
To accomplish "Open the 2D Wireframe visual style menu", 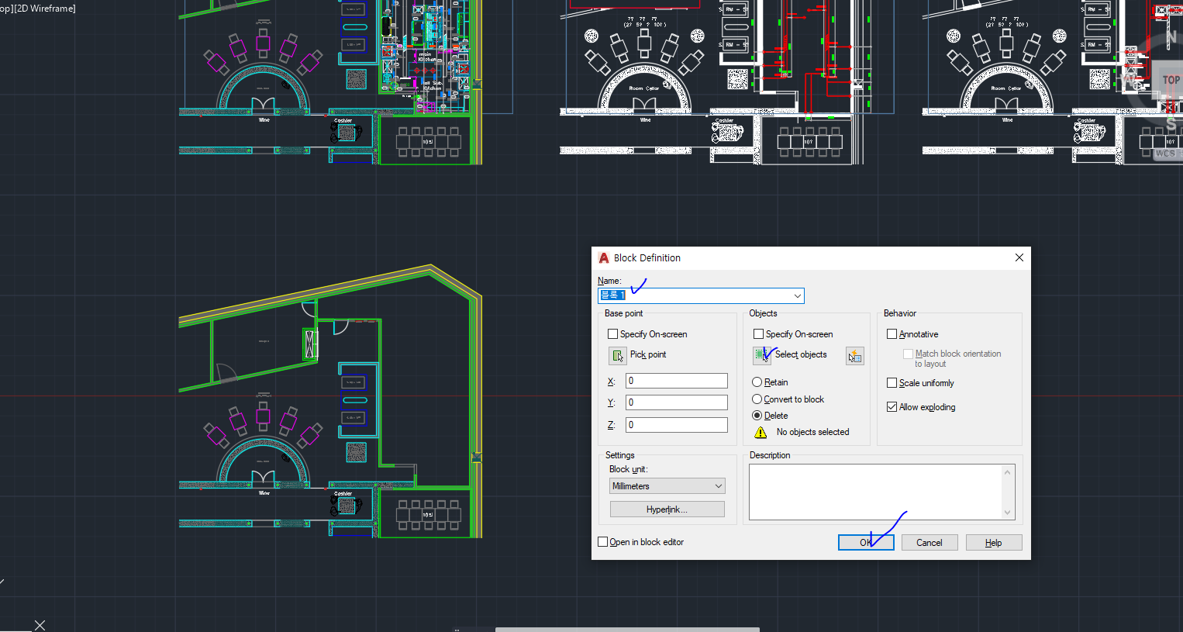I will (x=44, y=9).
